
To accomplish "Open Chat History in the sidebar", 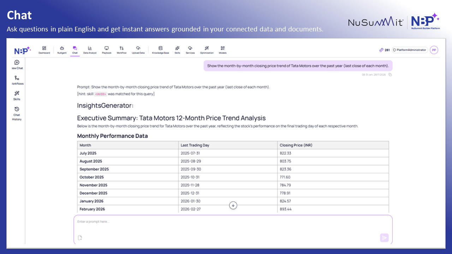I will (17, 114).
